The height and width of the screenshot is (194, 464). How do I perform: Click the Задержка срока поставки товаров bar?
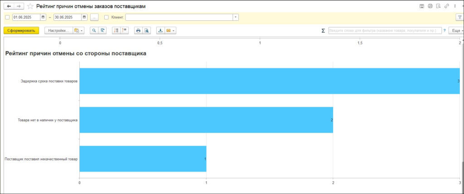pyautogui.click(x=270, y=81)
